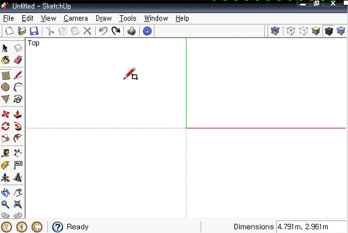This screenshot has height=233, width=348.
Task: Click the Copy toolbar icon
Action: [x=63, y=31]
